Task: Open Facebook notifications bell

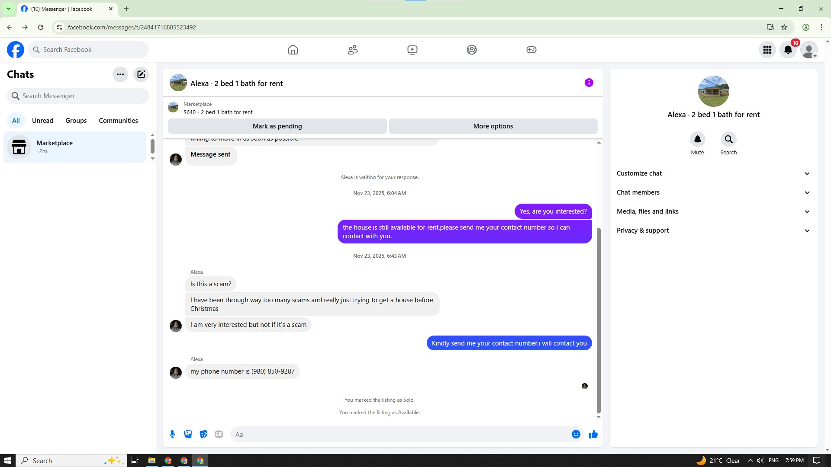Action: [x=788, y=50]
